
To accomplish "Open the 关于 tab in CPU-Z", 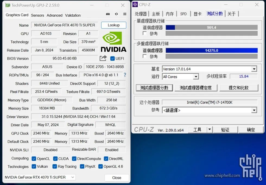I will 232,14.
